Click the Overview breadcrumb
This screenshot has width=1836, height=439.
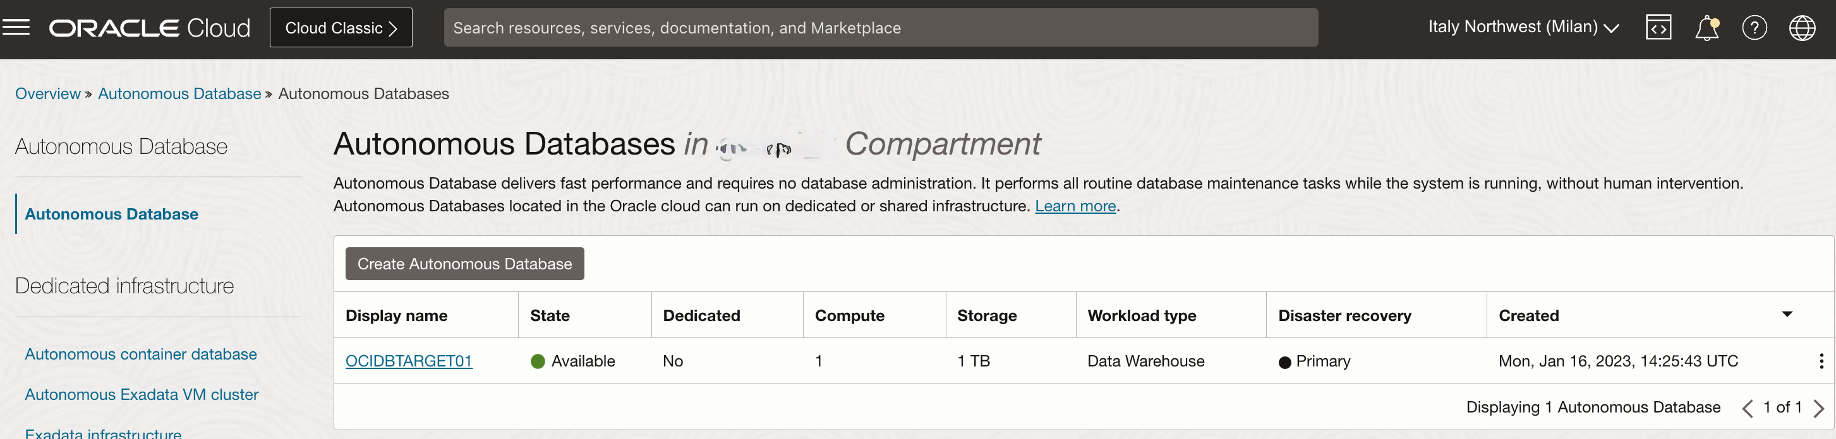(48, 93)
